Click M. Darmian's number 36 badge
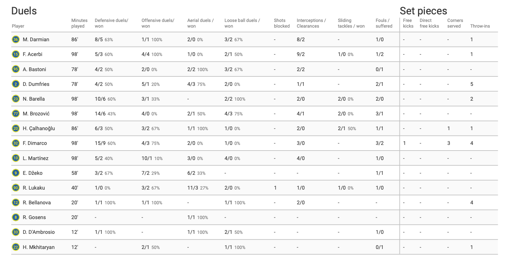508x266 pixels. (x=16, y=39)
